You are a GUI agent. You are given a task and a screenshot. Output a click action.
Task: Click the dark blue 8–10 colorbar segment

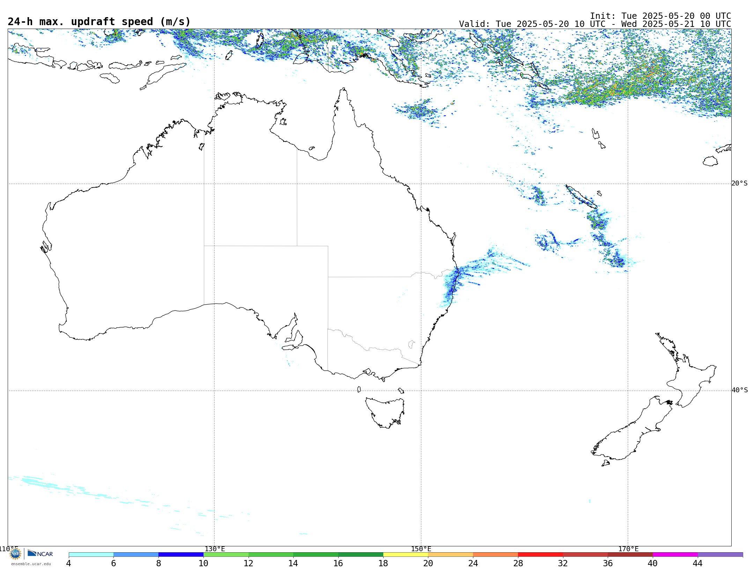click(x=181, y=555)
